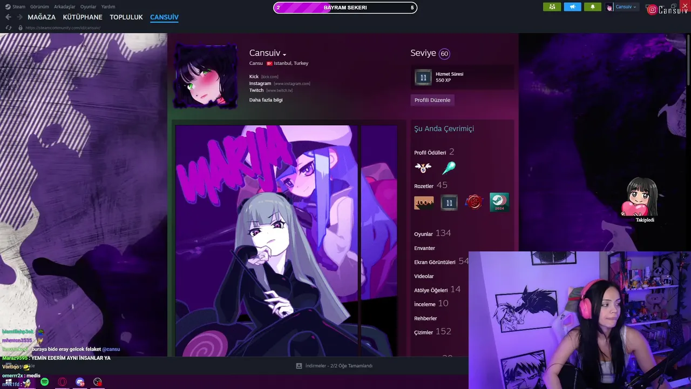Open the Görünüm menu
Screen dimensions: 691x389
tap(39, 6)
